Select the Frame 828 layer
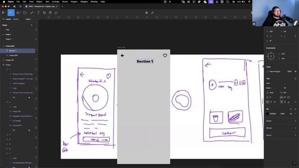Image resolution: width=299 pixels, height=168 pixels. click(10, 46)
